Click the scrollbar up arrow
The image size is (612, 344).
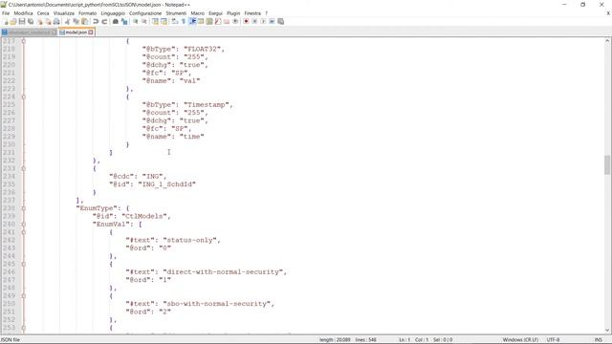[607, 40]
